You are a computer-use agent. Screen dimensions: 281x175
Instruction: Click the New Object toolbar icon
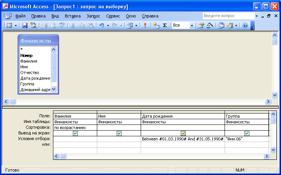coord(230,25)
